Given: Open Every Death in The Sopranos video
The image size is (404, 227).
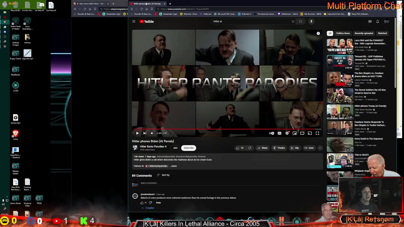Looking at the screenshot, I should tap(369, 139).
